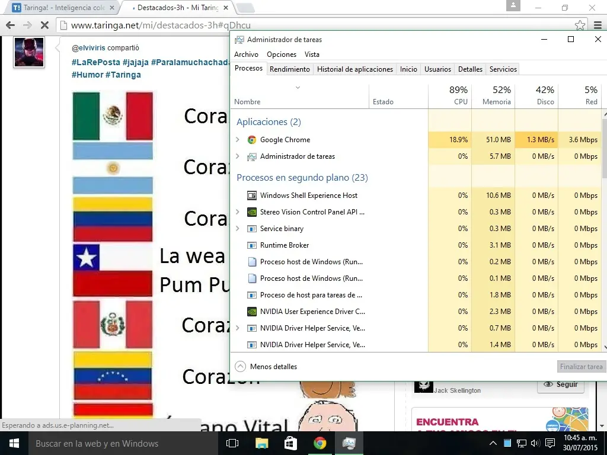
Task: Select the Runtime Broker 3.1 MB memory cell
Action: click(494, 245)
